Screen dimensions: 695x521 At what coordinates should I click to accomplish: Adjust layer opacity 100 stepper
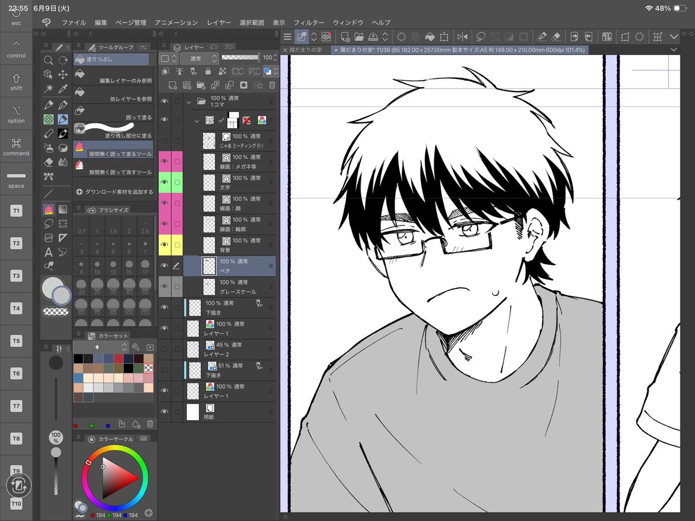click(275, 57)
